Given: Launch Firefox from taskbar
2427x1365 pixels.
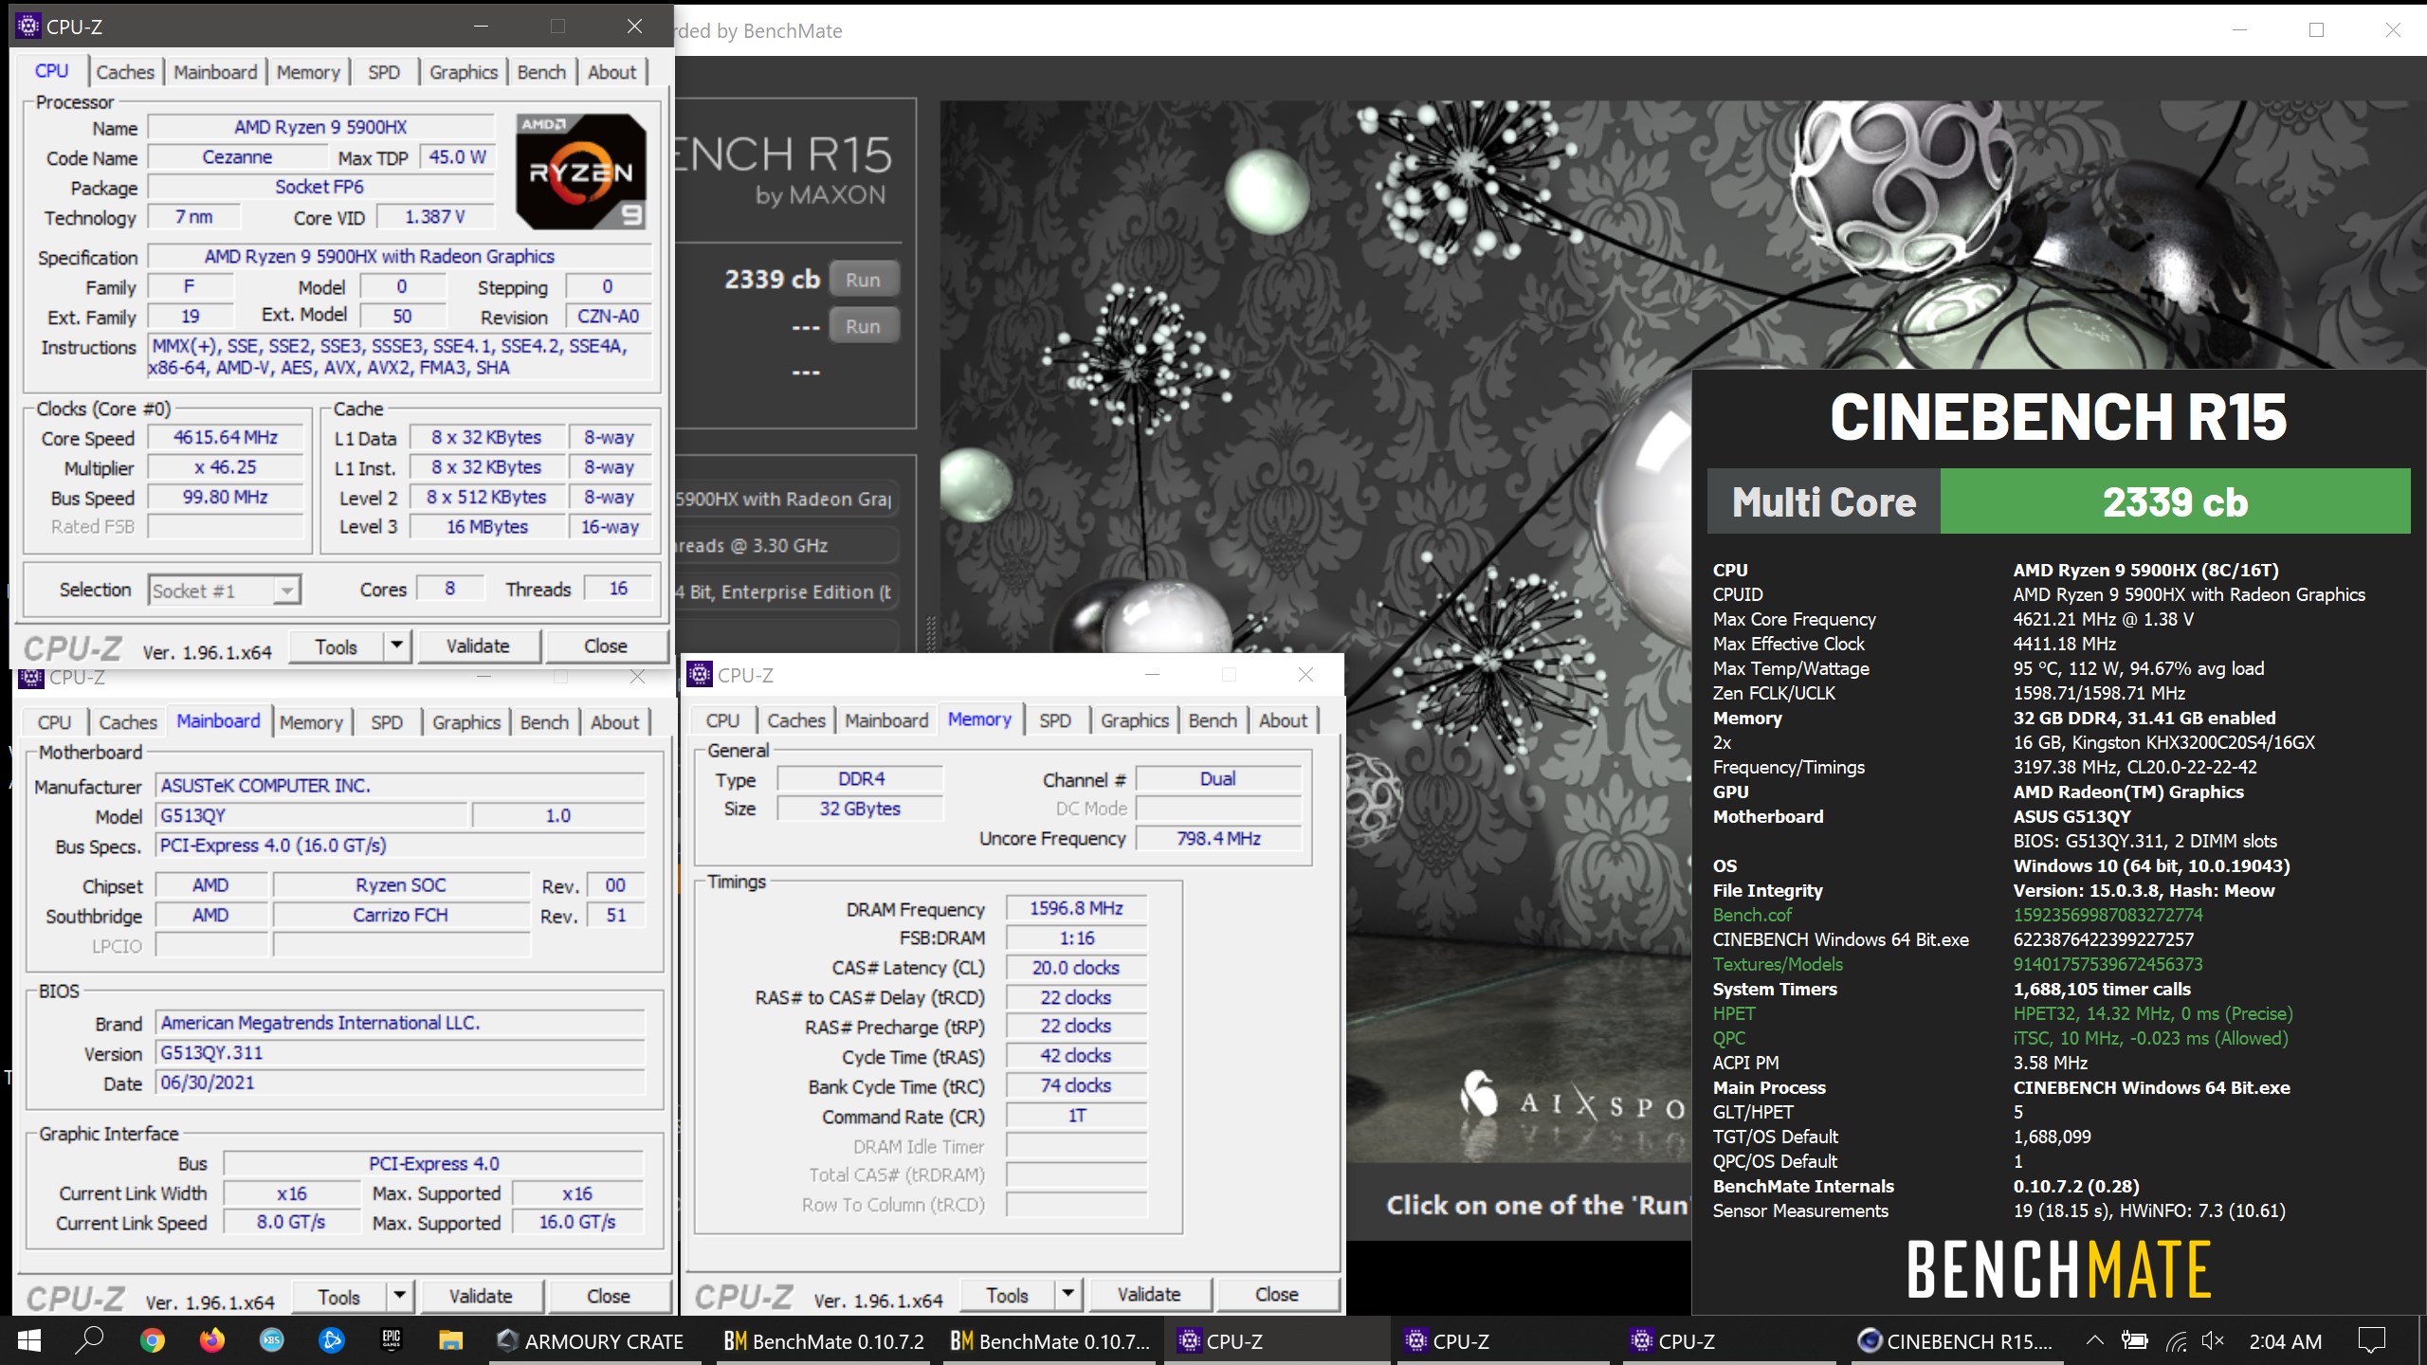Looking at the screenshot, I should tap(211, 1341).
